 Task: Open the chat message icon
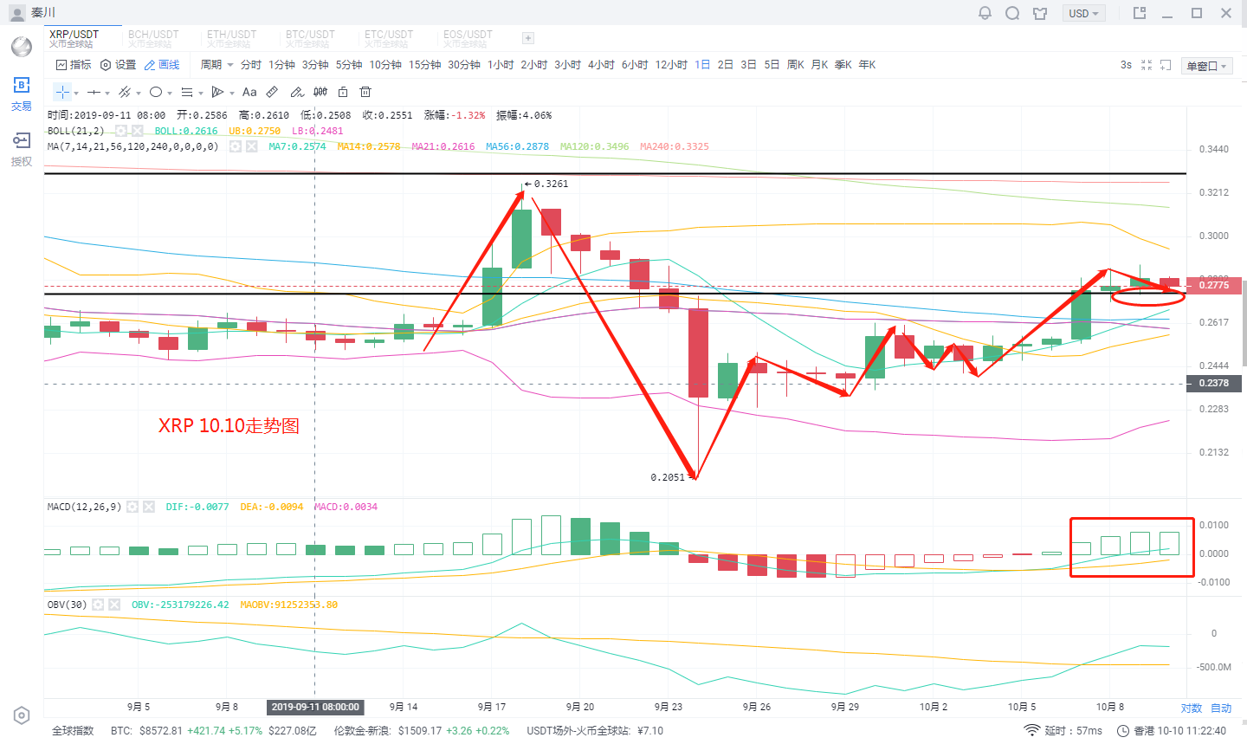pos(1012,13)
